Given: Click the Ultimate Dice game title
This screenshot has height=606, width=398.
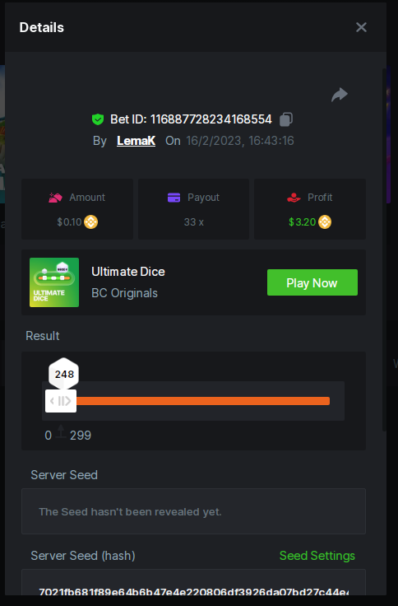Looking at the screenshot, I should pyautogui.click(x=128, y=272).
